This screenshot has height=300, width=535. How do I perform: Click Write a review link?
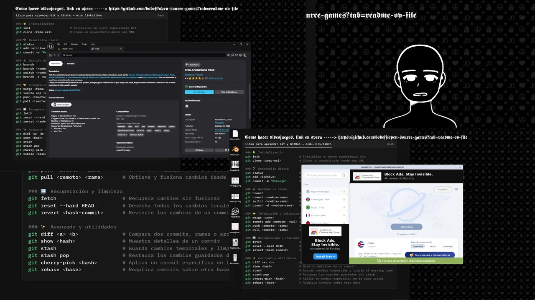[x=216, y=78]
